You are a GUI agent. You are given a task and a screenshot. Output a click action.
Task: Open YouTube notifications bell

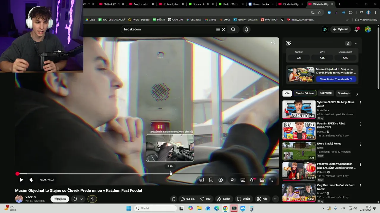[357, 29]
